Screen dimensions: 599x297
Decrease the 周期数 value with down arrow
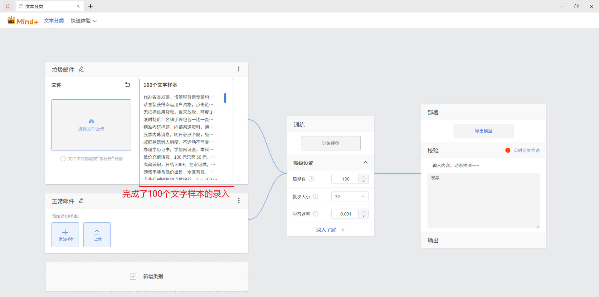point(364,181)
